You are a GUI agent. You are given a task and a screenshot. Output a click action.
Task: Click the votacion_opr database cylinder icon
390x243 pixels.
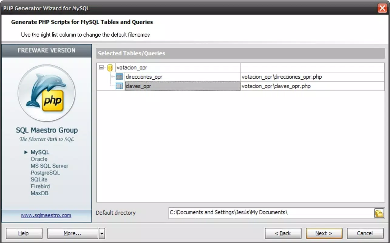(x=110, y=67)
